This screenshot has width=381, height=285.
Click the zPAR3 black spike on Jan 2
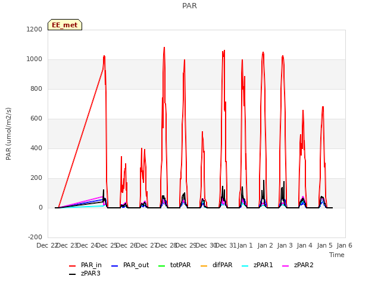point(264,180)
